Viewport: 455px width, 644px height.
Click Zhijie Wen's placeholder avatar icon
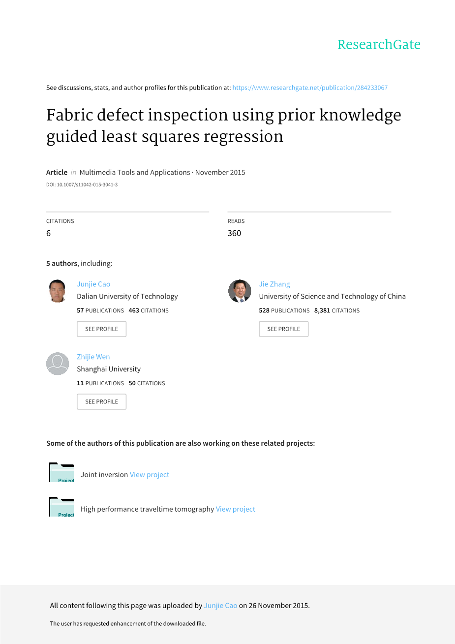(x=58, y=364)
